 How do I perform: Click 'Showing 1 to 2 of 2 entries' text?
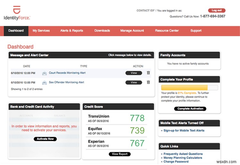tap(27, 89)
